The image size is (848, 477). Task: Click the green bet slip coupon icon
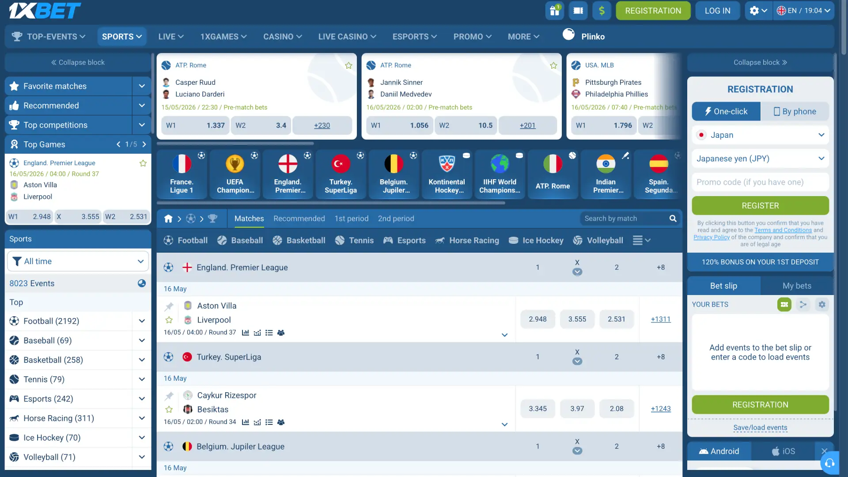[x=784, y=304]
